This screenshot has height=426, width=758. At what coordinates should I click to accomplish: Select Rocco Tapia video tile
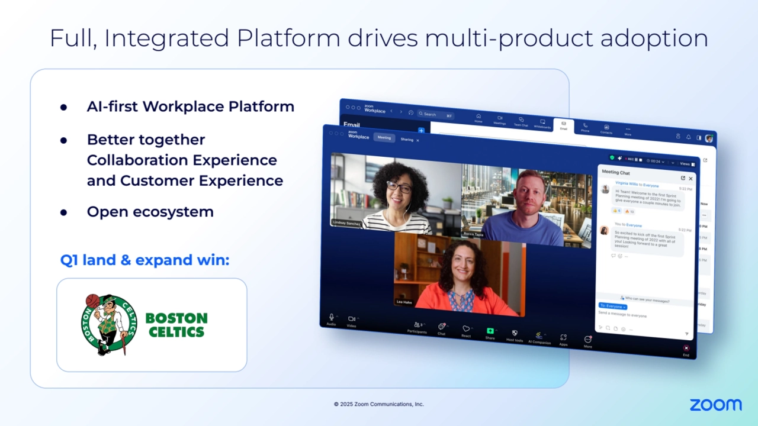526,205
